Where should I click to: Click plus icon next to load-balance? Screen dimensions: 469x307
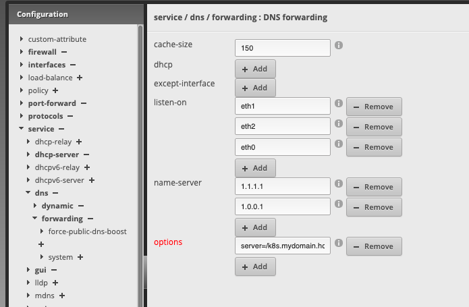tap(80, 78)
